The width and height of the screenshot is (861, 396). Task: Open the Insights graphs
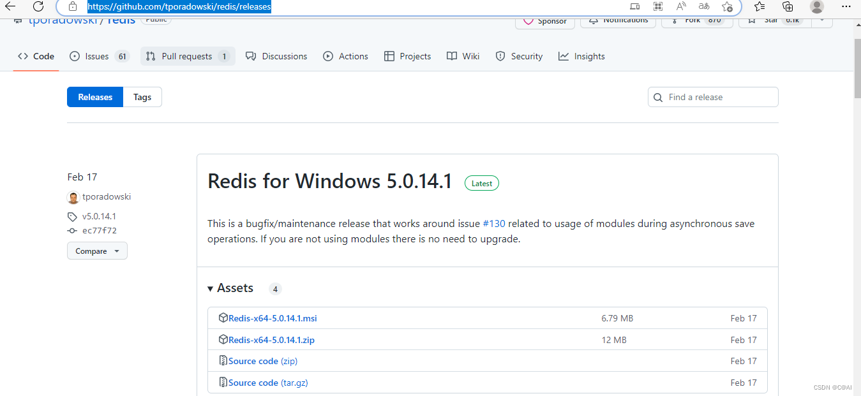581,56
